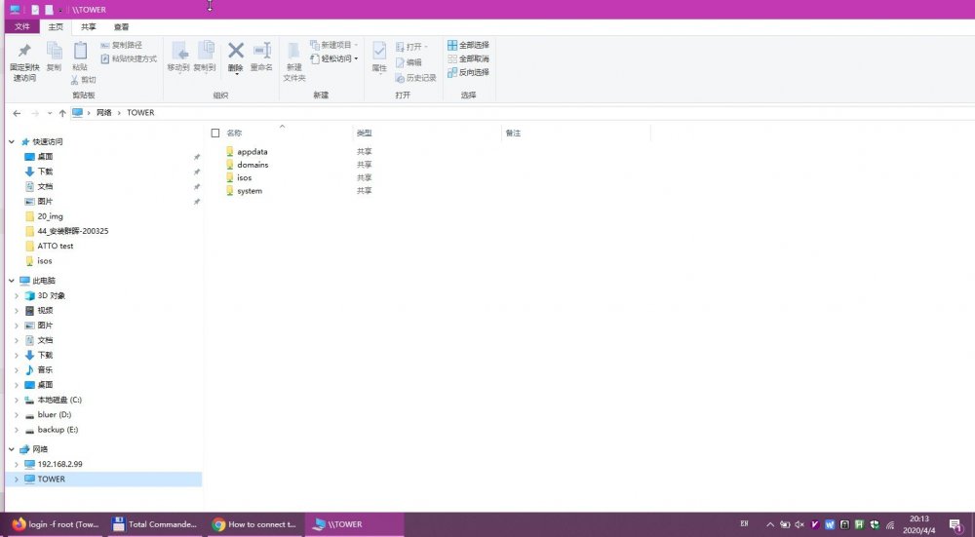
Task: Click the Network breadcrumb in address bar
Action: click(x=104, y=113)
